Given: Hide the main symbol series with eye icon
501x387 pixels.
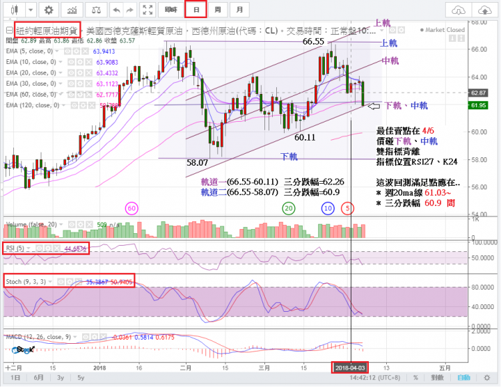Looking at the screenshot, I should (392, 31).
